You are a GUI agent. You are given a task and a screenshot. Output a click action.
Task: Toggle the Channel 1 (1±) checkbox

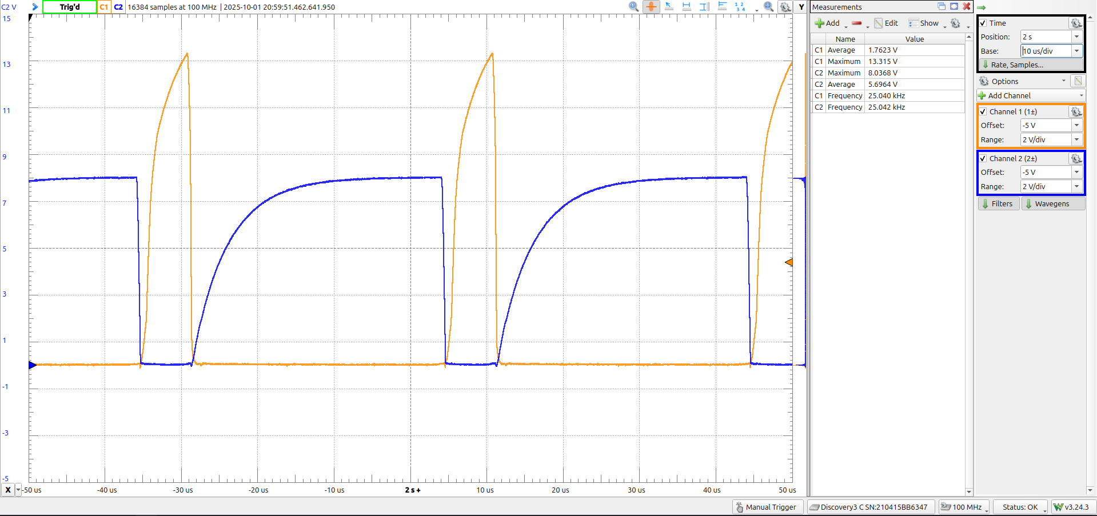coord(984,111)
